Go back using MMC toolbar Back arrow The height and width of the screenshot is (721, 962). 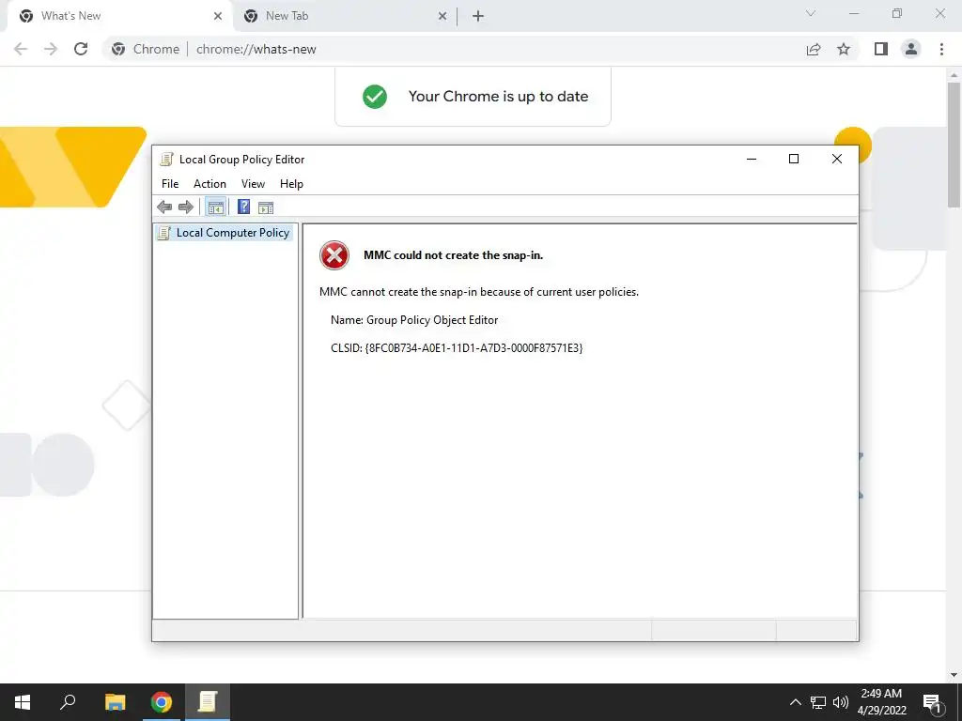coord(164,207)
